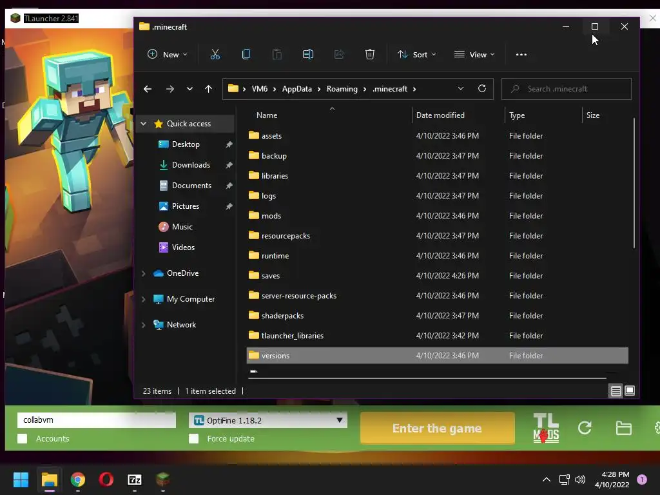This screenshot has width=660, height=495.
Task: Click the Enter the game button
Action: 438,428
